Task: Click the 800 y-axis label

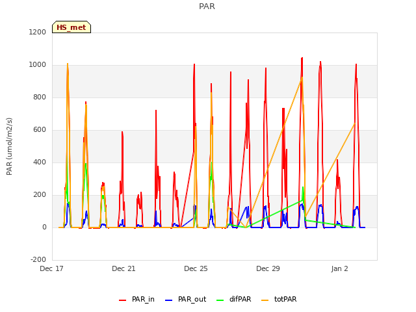Action: tap(40, 97)
